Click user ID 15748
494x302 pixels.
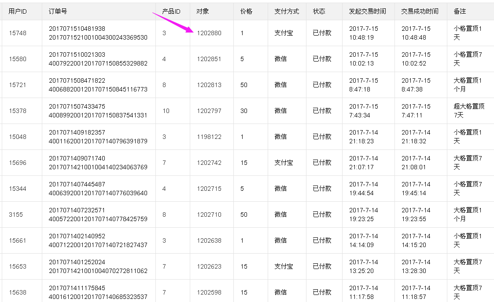click(x=18, y=33)
